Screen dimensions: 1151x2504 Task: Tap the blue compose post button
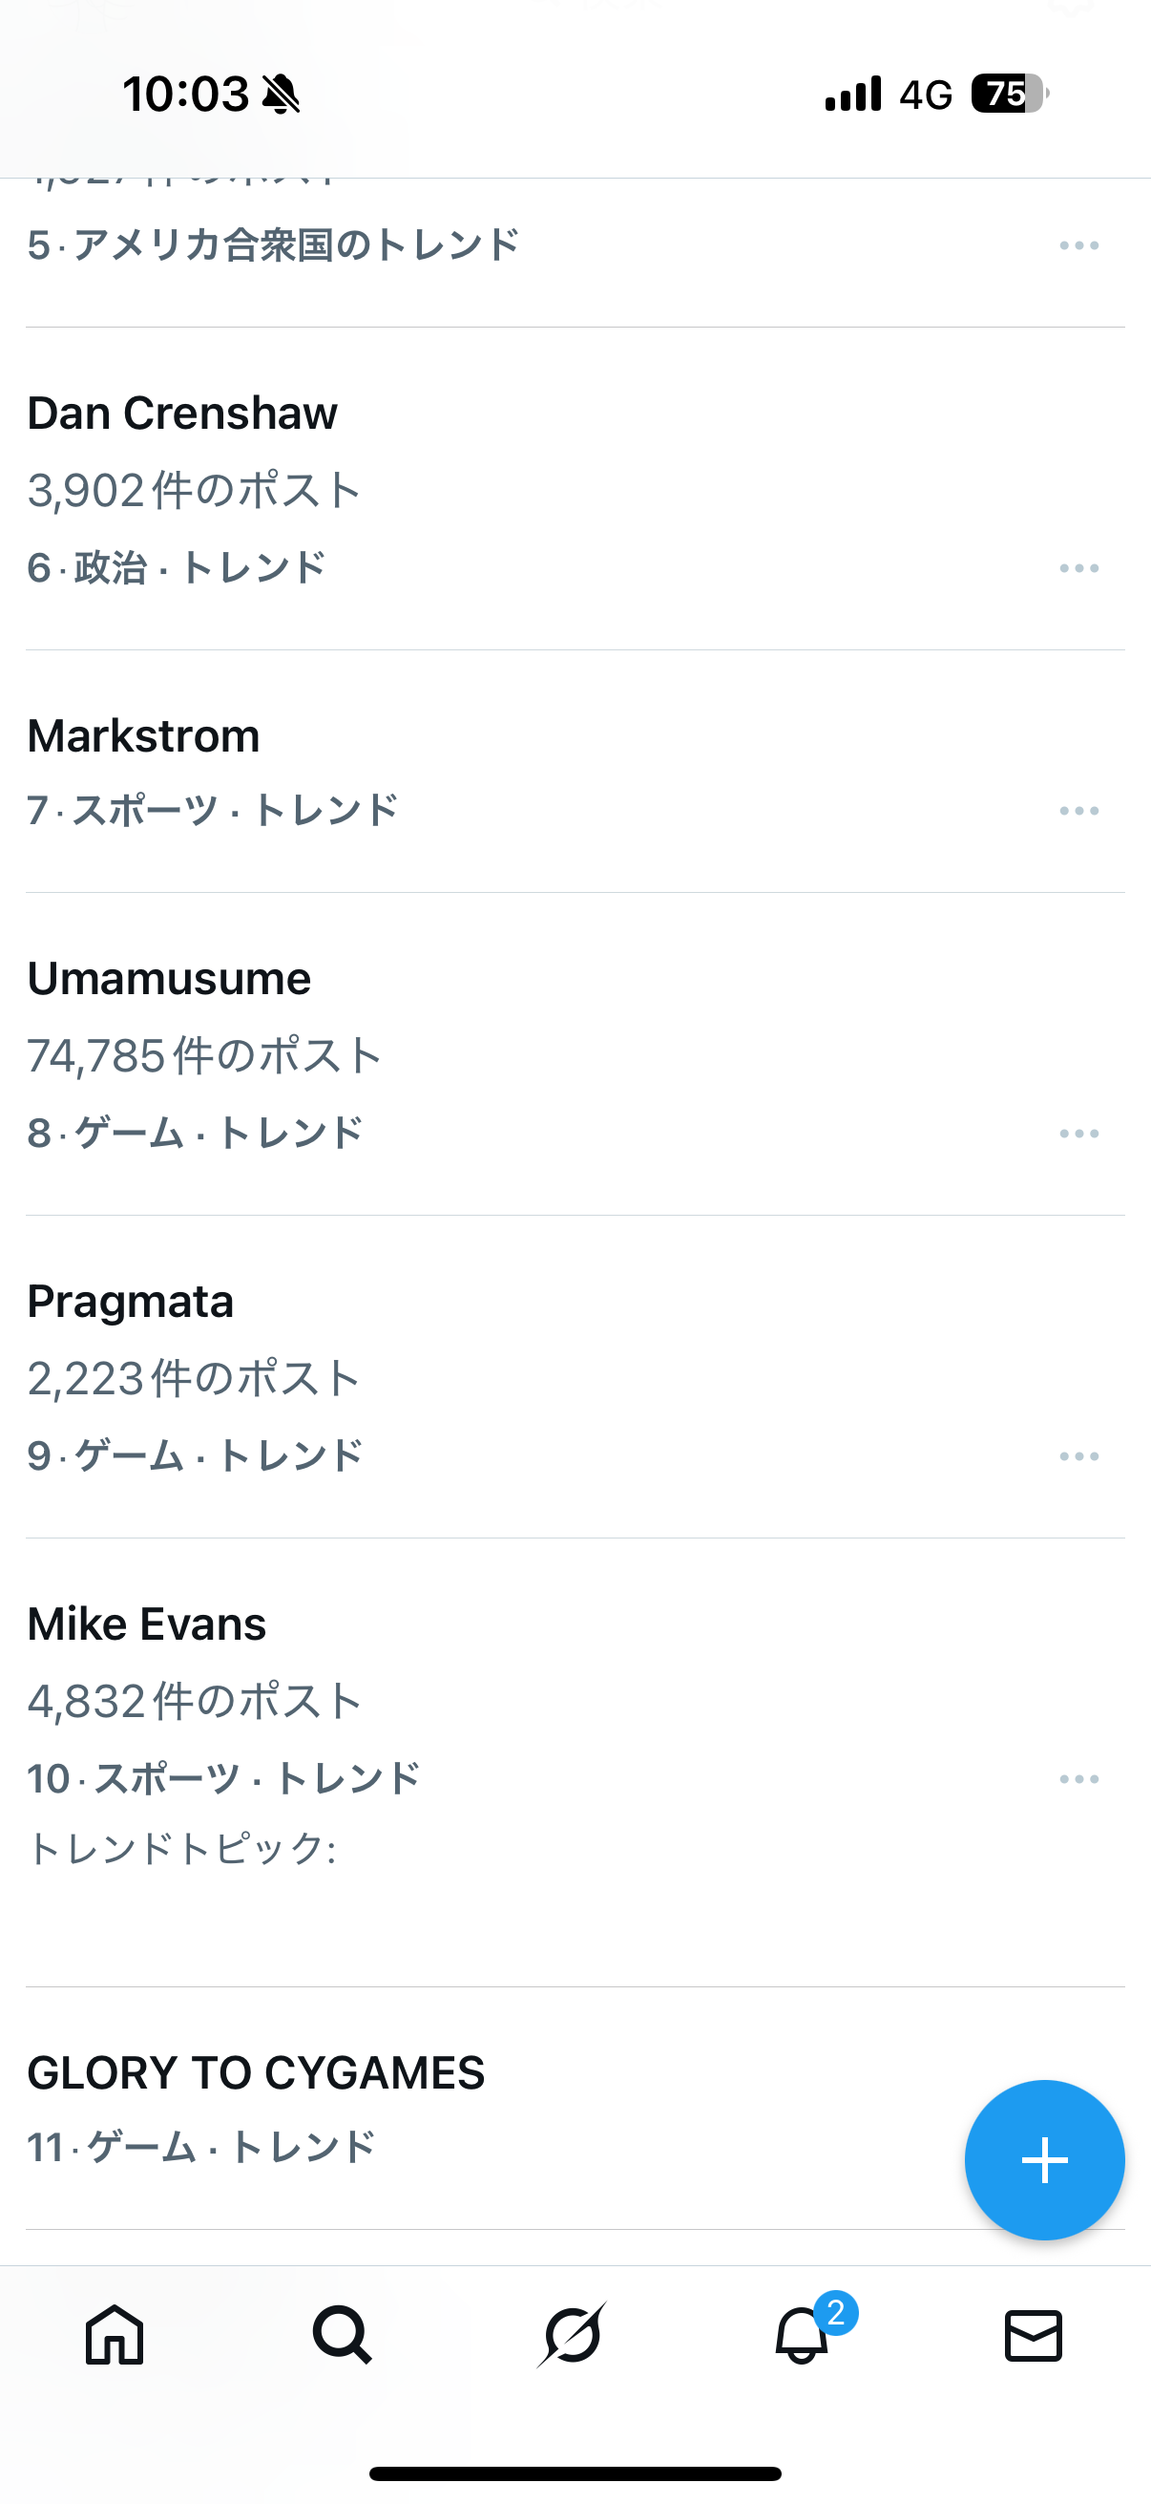point(1044,2160)
